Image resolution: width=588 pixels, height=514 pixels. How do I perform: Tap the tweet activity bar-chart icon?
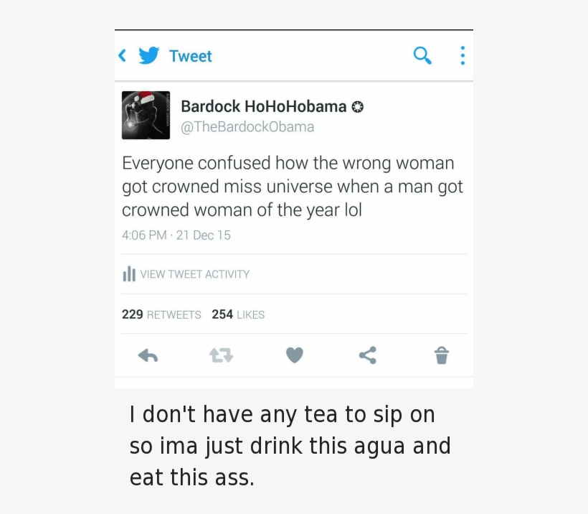[129, 274]
